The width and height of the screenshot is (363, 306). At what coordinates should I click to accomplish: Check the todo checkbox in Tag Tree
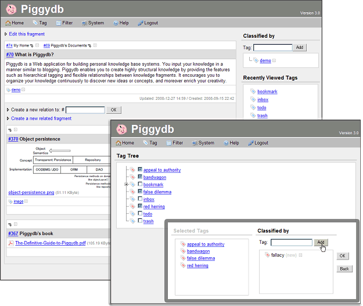click(140, 213)
